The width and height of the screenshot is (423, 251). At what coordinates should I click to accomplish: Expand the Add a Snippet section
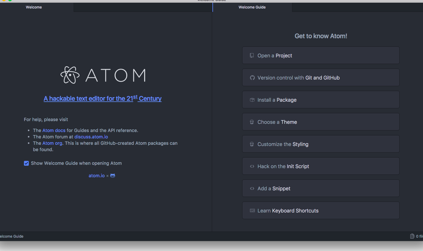click(x=321, y=188)
